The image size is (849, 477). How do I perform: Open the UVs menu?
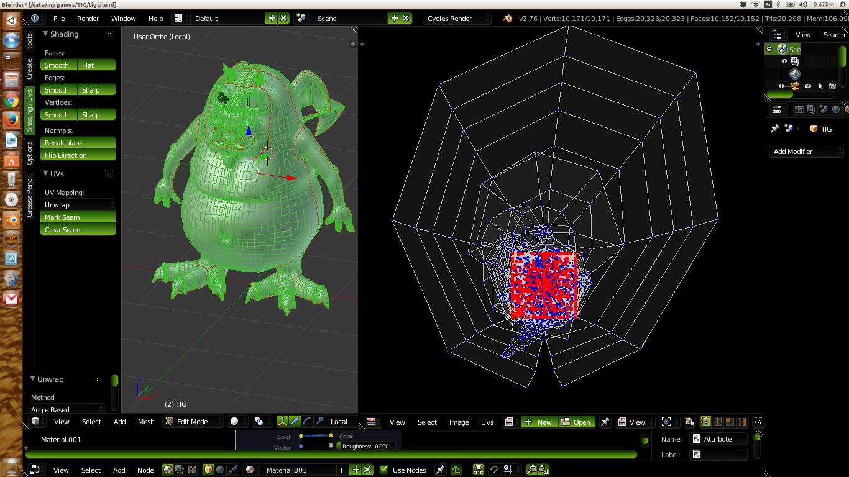pyautogui.click(x=487, y=422)
